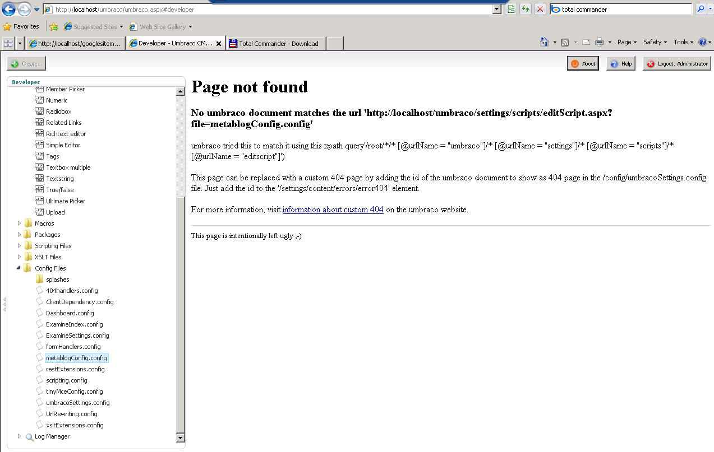The height and width of the screenshot is (452, 714).
Task: Click the search magnifier button
Action: pos(701,9)
